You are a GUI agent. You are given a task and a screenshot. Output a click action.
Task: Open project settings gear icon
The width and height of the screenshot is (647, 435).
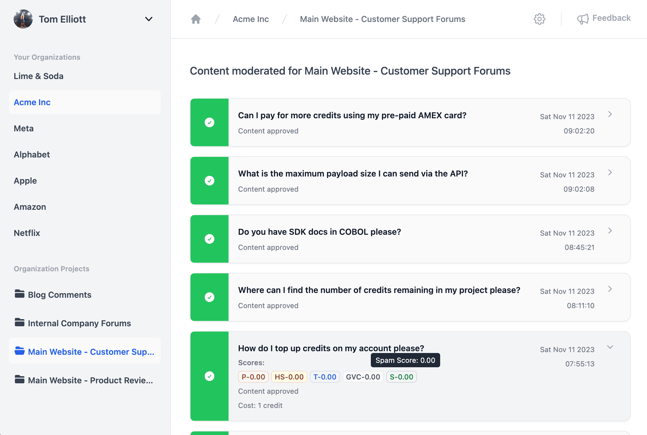(539, 19)
